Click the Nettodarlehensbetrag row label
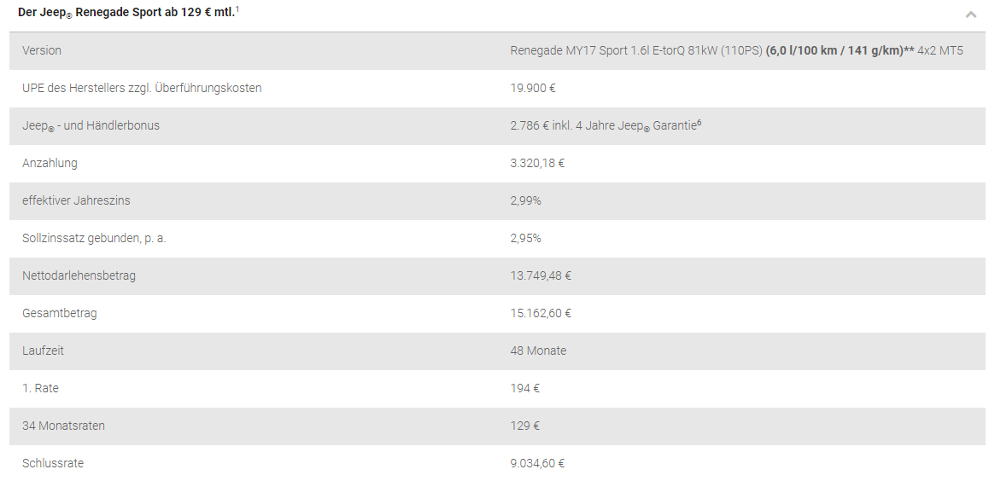 79,275
